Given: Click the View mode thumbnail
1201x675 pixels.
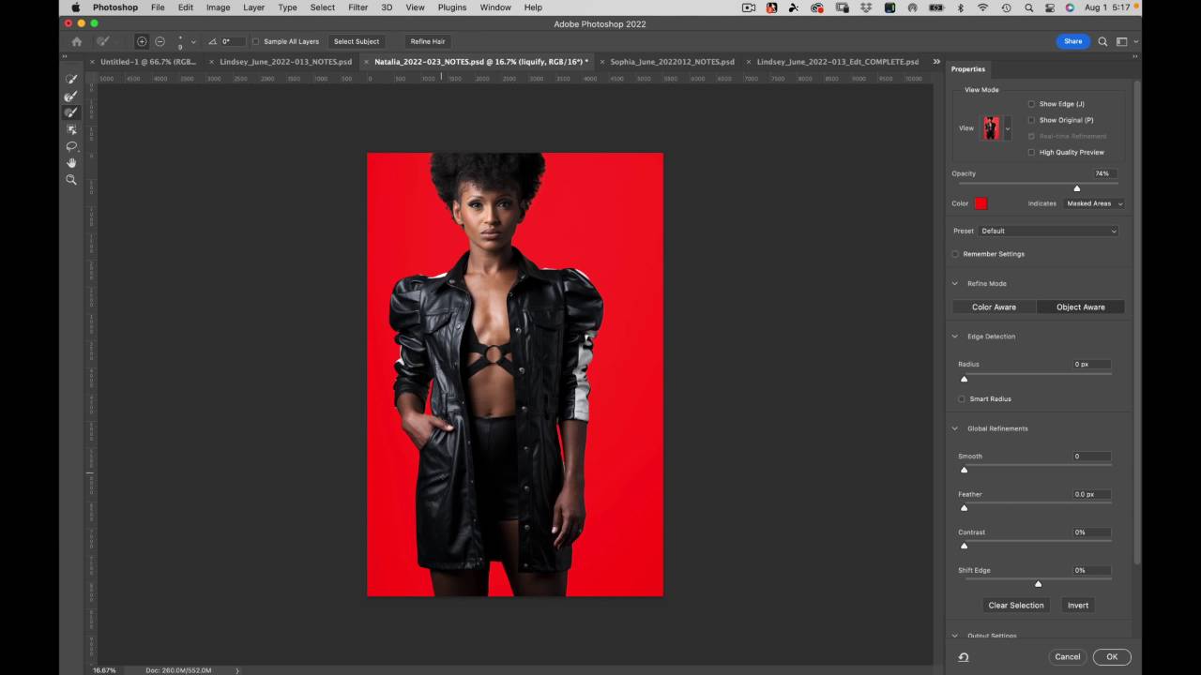Looking at the screenshot, I should click(x=991, y=128).
